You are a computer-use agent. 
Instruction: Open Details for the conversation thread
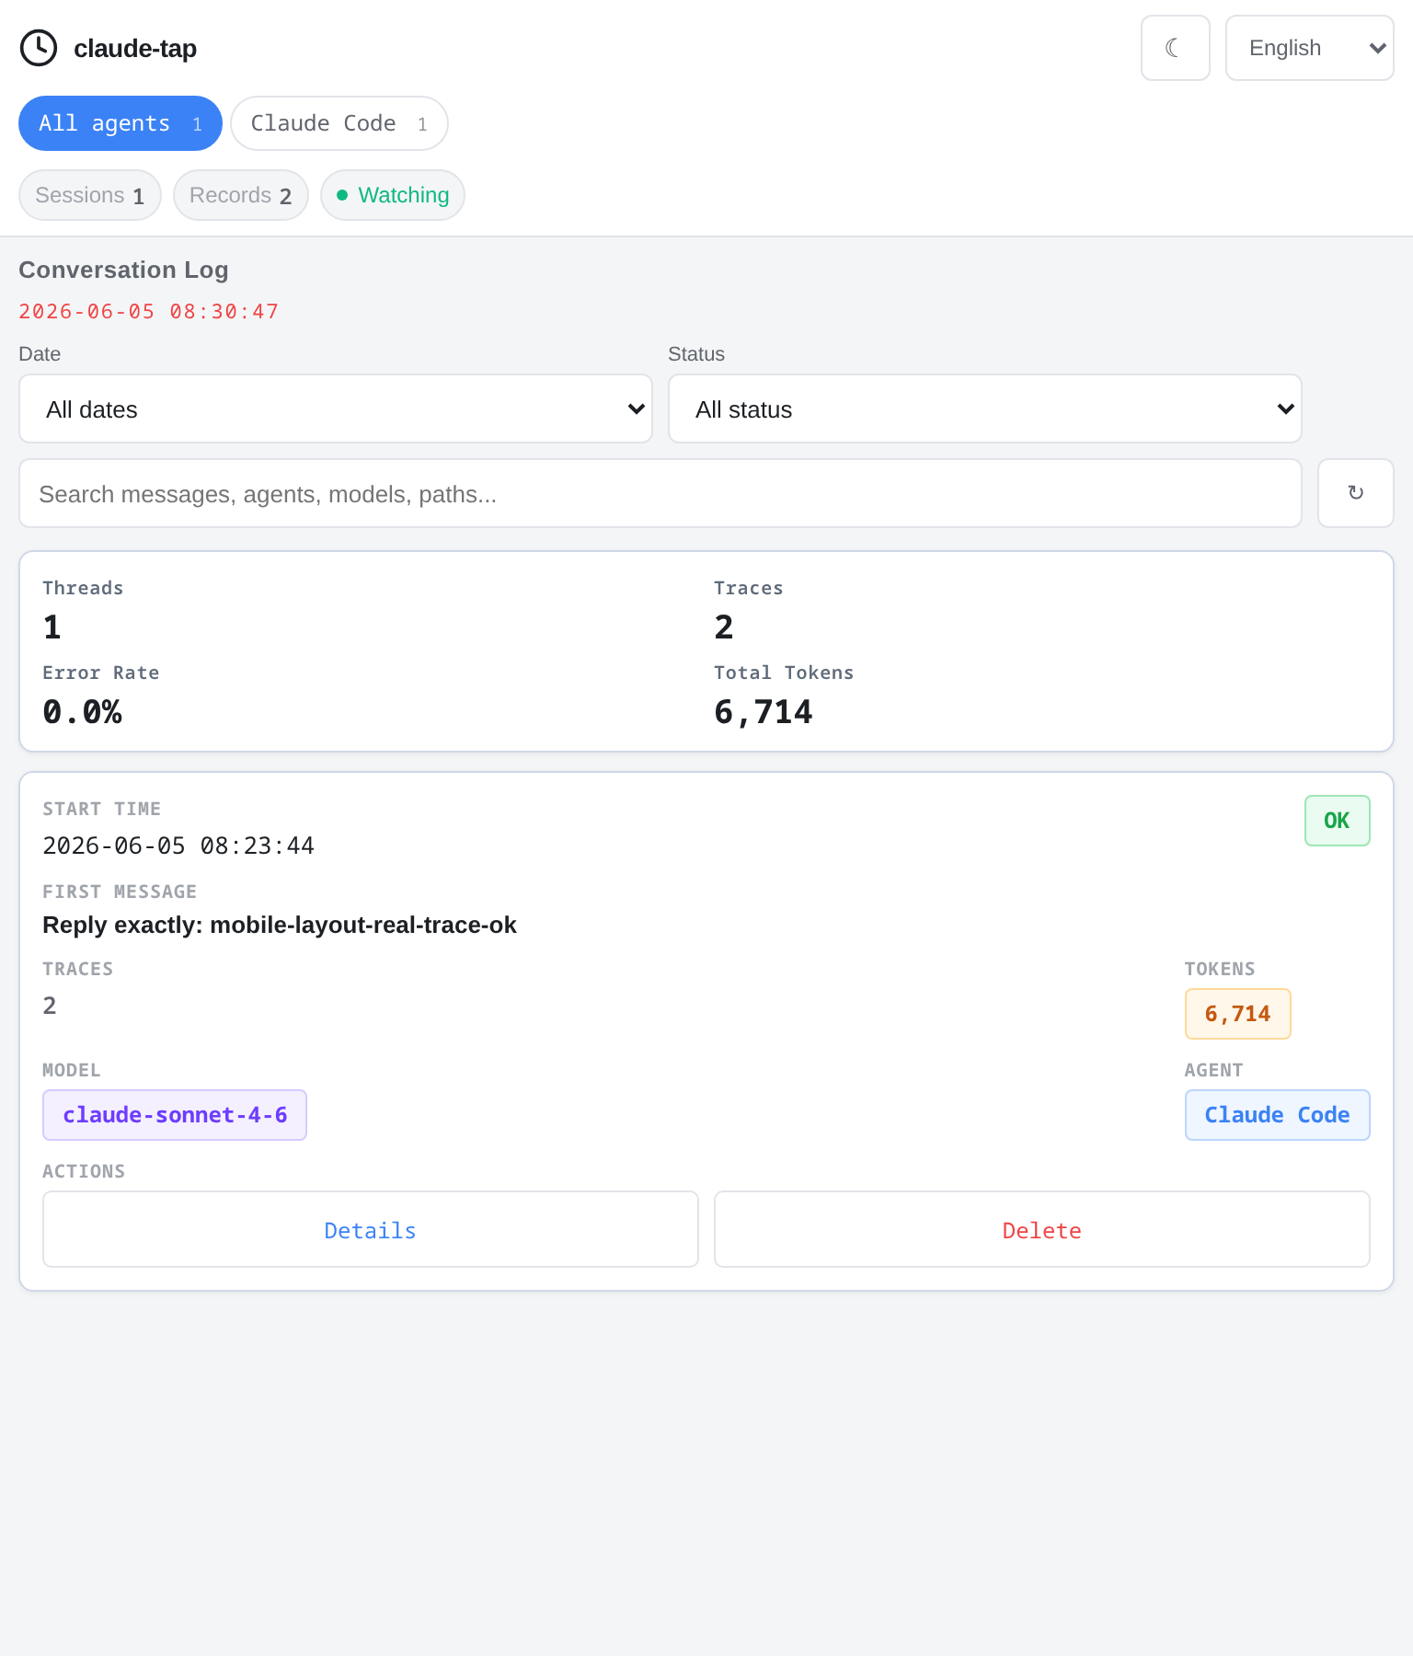tap(371, 1229)
